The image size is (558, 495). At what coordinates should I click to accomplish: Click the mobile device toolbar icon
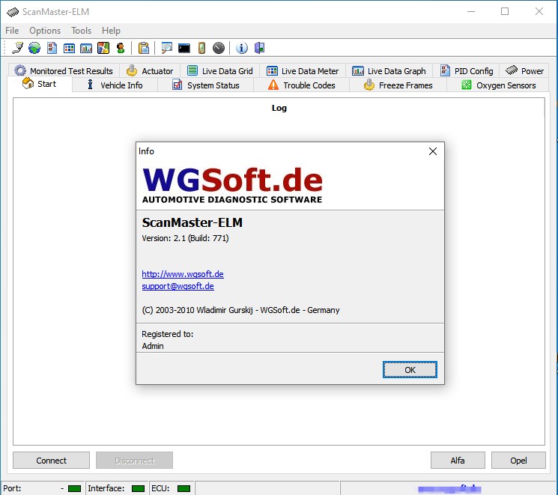pos(201,48)
